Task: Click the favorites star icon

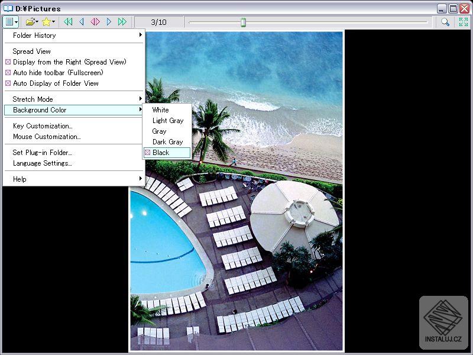Action: click(47, 22)
